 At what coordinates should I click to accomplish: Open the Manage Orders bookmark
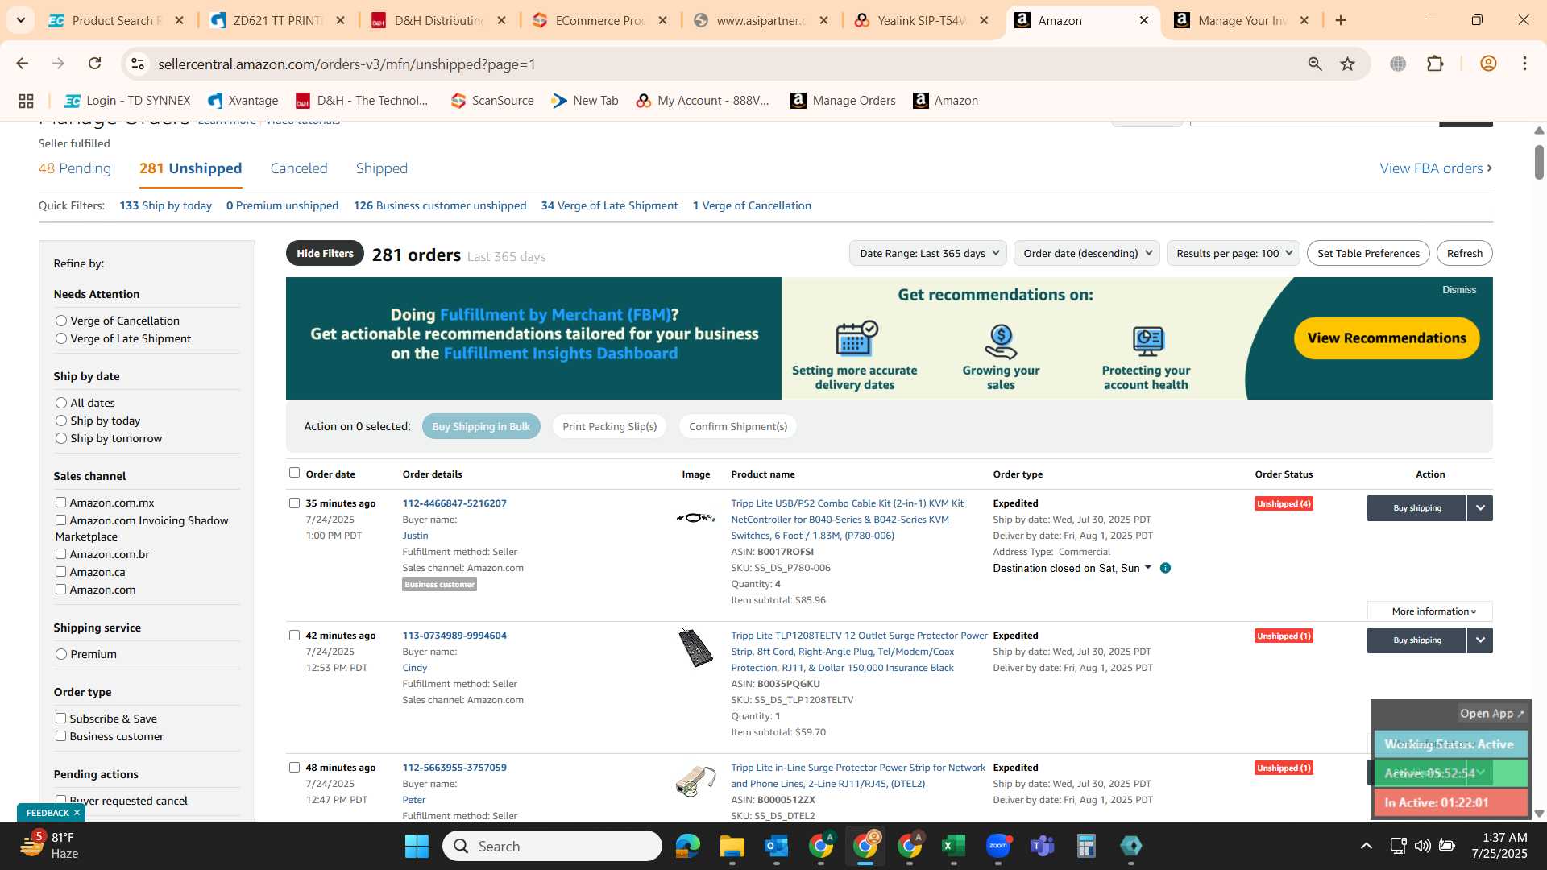(x=843, y=101)
